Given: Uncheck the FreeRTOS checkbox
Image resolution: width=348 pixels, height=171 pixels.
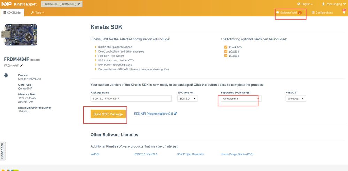Looking at the screenshot, I should click(226, 47).
